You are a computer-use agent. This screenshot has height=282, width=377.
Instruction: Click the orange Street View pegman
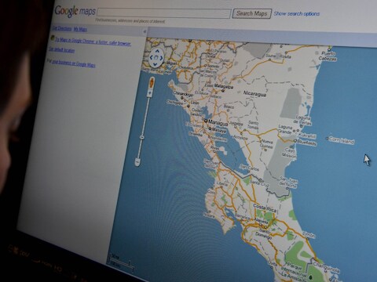pos(152,83)
